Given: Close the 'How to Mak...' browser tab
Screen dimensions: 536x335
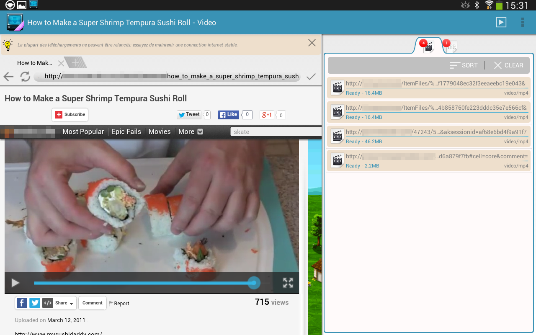Looking at the screenshot, I should [x=61, y=63].
